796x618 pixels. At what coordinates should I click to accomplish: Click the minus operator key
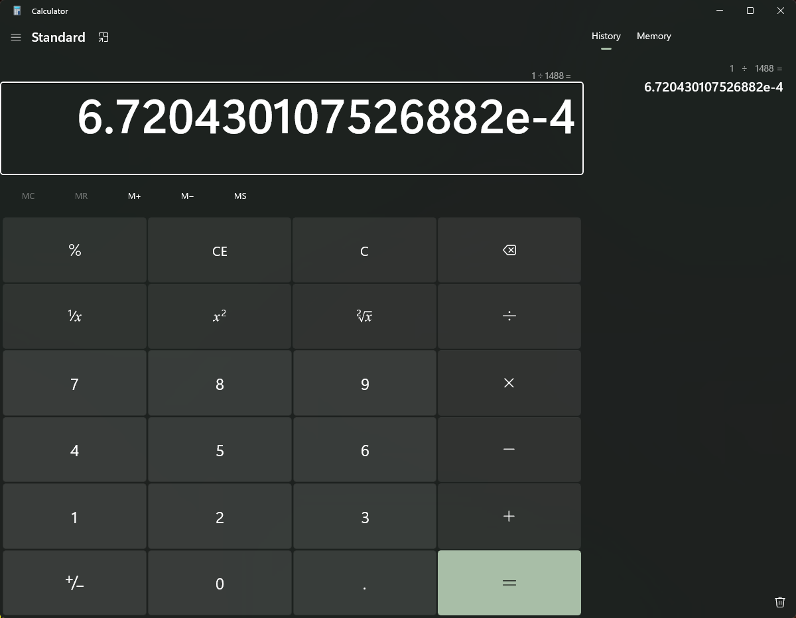(x=509, y=450)
